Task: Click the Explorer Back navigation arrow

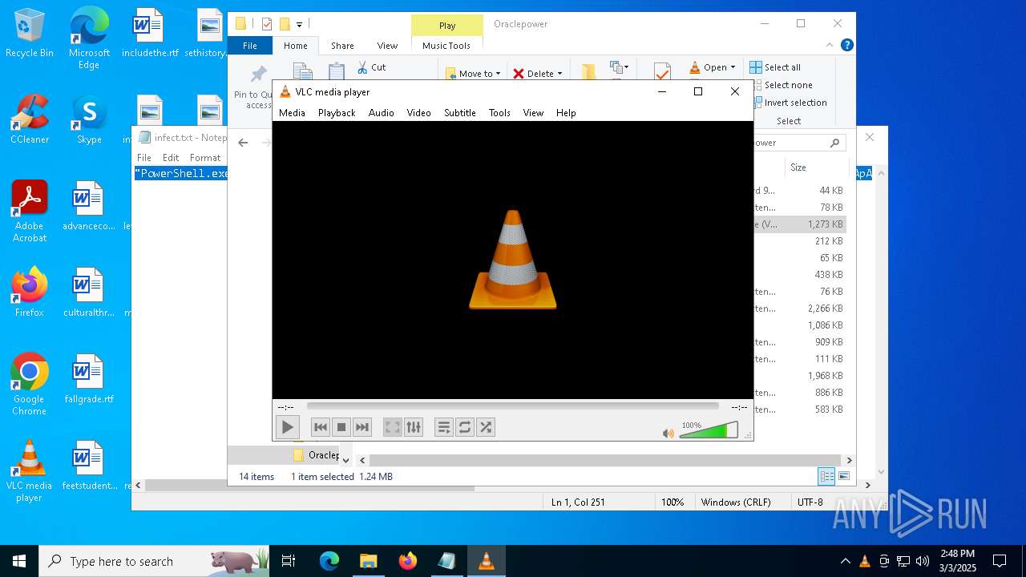Action: 243,143
